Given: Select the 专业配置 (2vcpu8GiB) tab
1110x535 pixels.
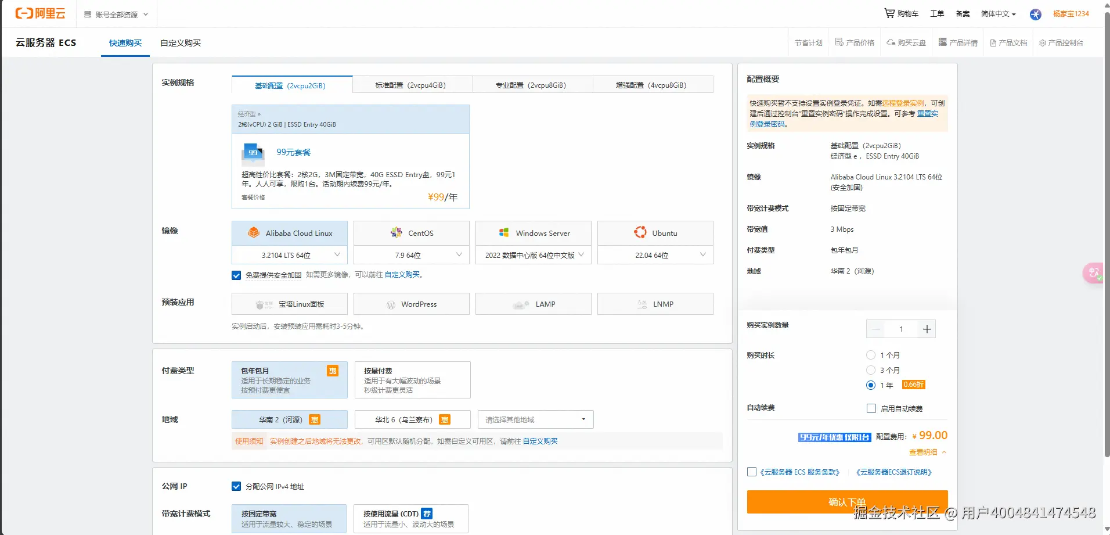Looking at the screenshot, I should click(x=533, y=85).
